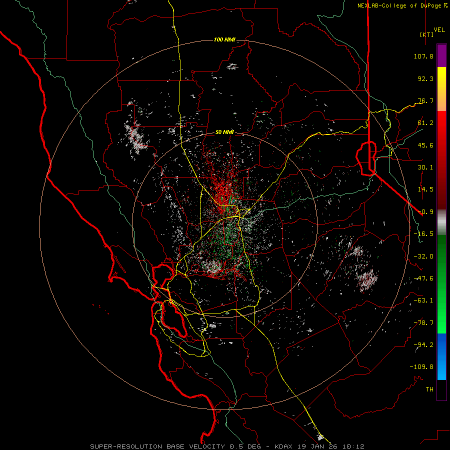Viewport: 450px width, 450px height.
Task: Click the 30.1 velocity scale value
Action: [425, 167]
